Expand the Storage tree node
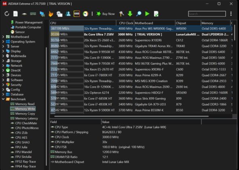Image resolution: width=239 pixels, height=170 pixels. pos(3,61)
